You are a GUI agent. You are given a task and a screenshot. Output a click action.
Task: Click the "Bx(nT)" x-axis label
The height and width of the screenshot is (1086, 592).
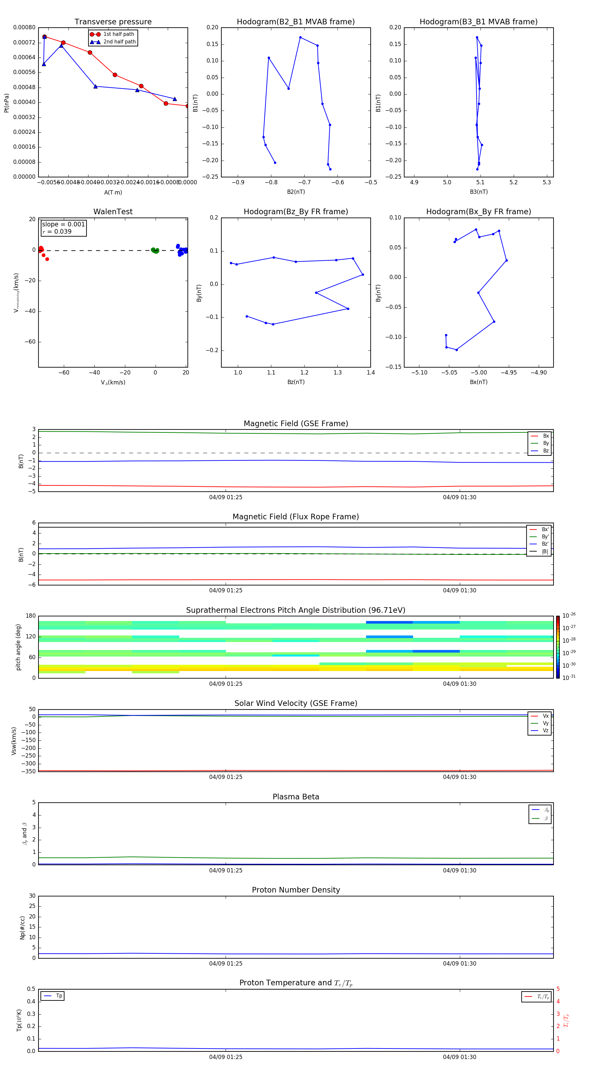click(479, 382)
